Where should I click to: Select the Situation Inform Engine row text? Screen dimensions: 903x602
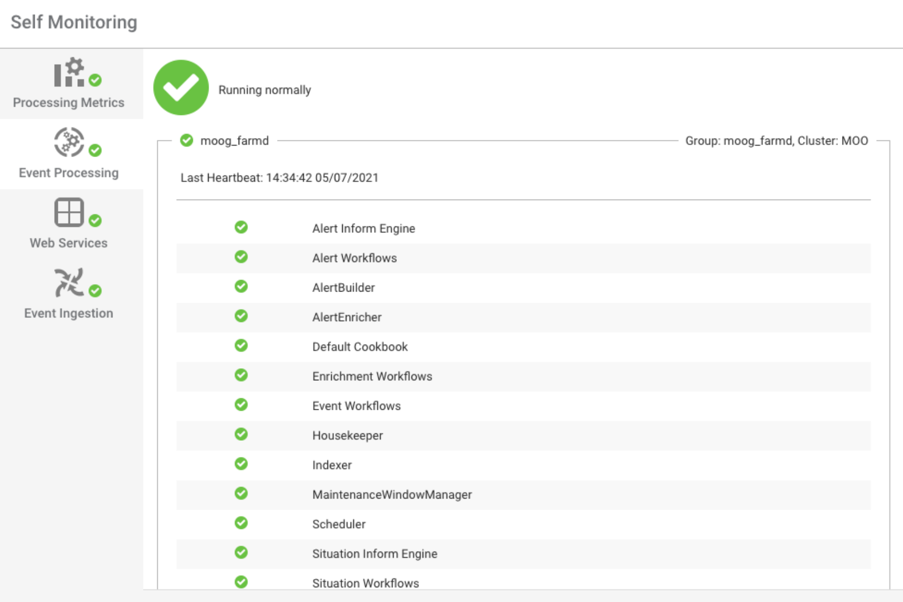(375, 554)
